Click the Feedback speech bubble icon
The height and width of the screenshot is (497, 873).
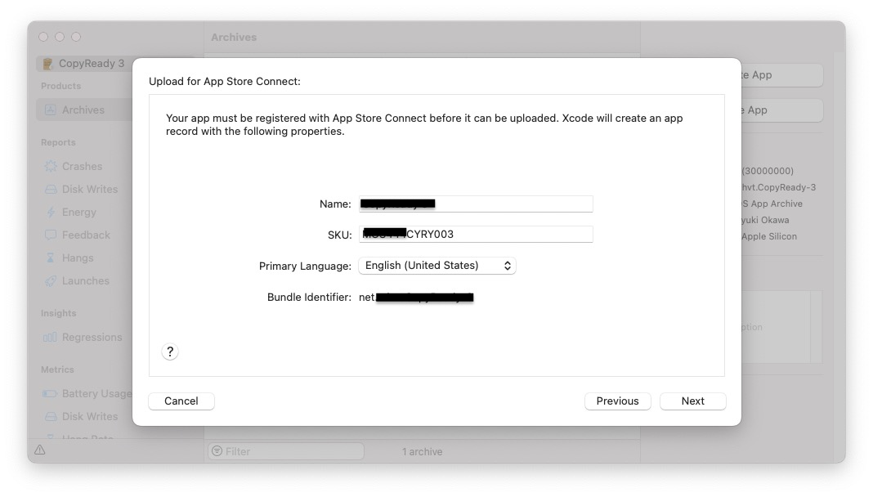(x=51, y=235)
